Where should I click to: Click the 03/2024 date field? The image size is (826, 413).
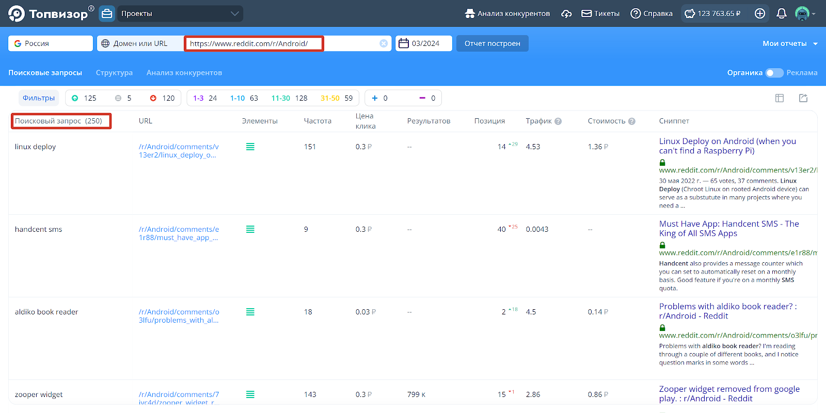click(424, 43)
